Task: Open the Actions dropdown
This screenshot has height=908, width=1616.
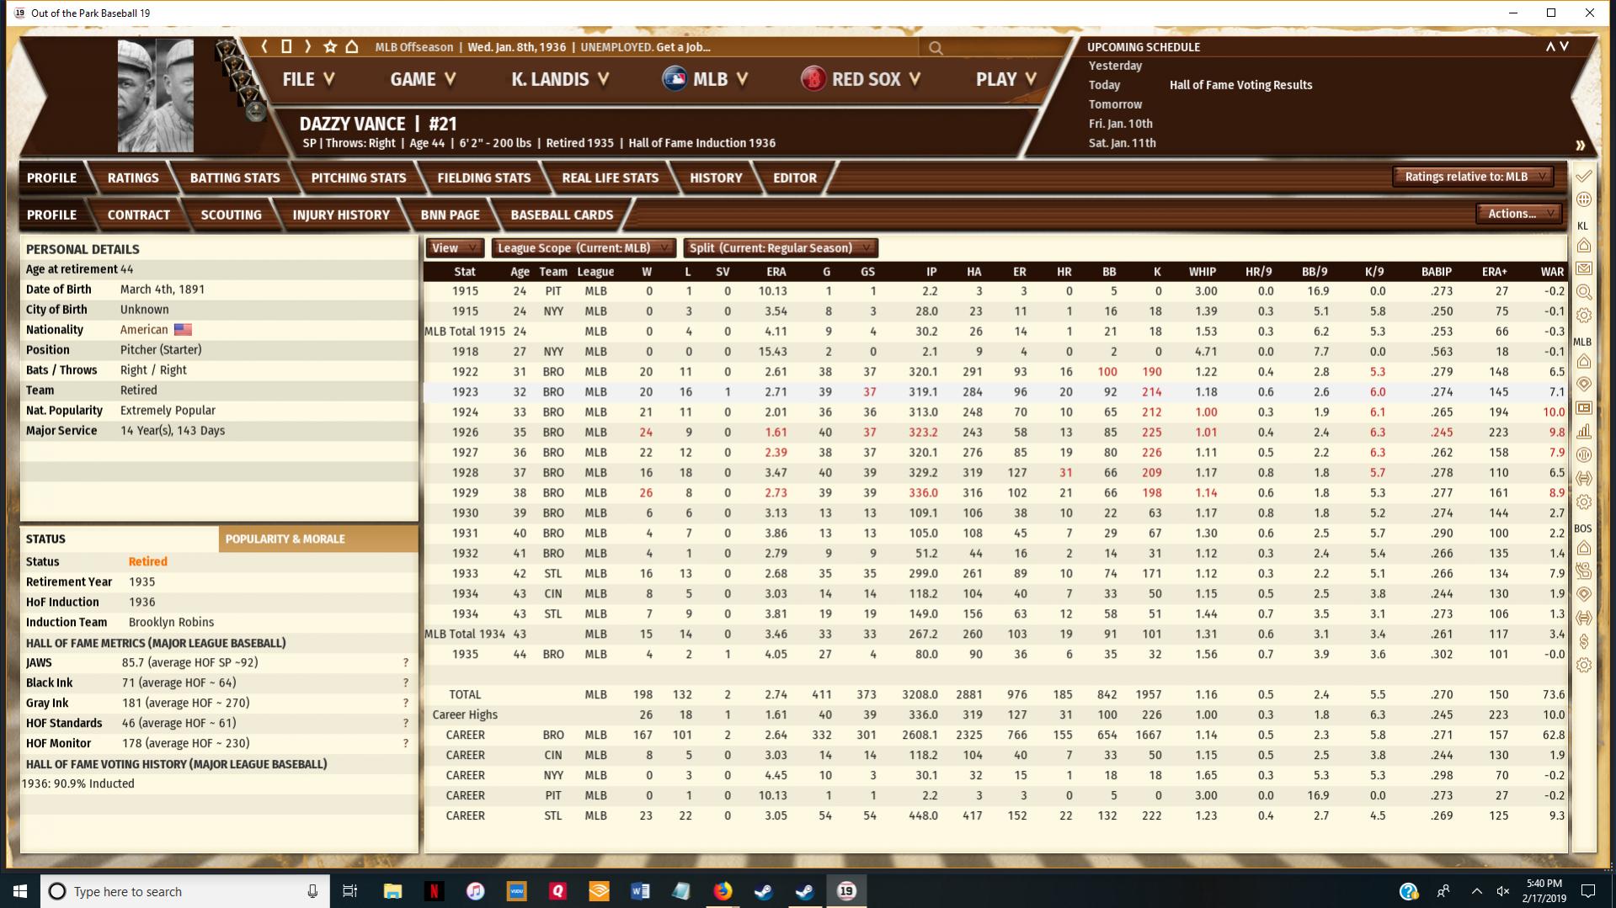Action: pyautogui.click(x=1518, y=214)
